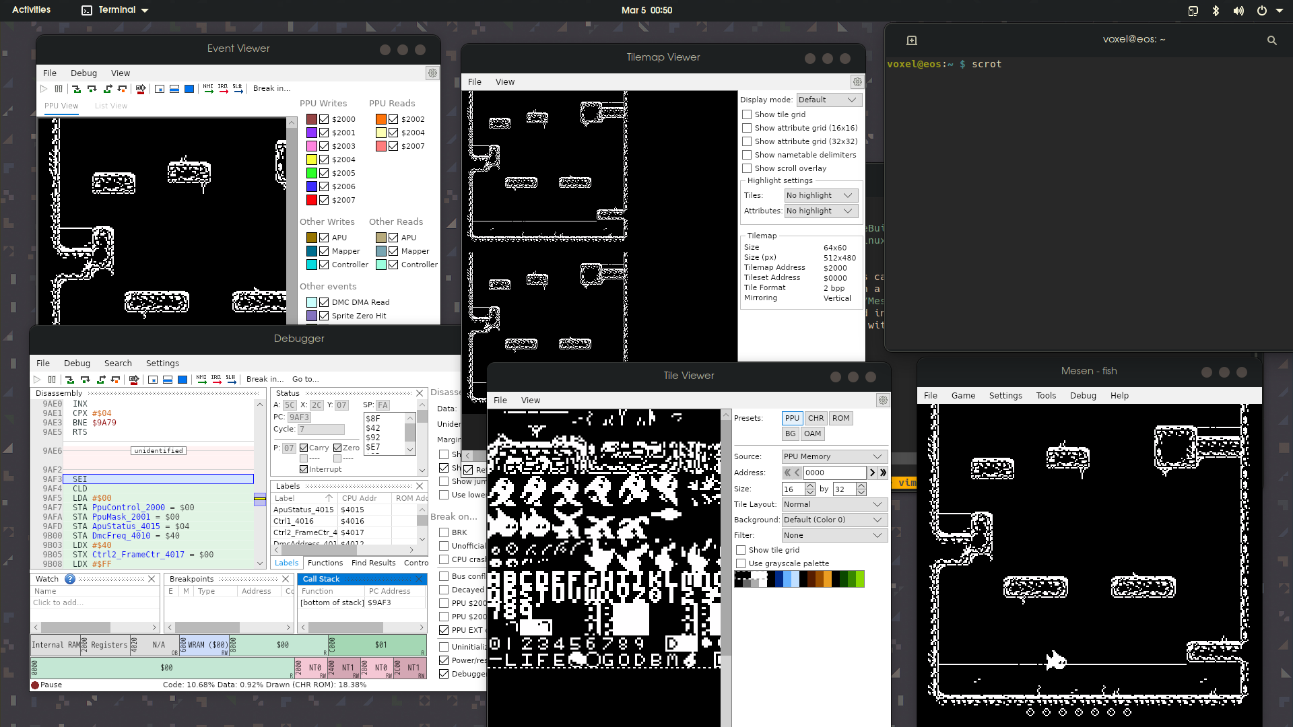
Task: Enable Show tile grid in Tilemap Viewer
Action: (x=747, y=114)
